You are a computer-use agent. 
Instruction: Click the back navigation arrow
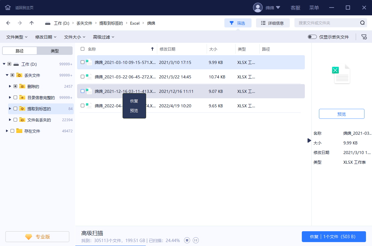click(x=8, y=23)
